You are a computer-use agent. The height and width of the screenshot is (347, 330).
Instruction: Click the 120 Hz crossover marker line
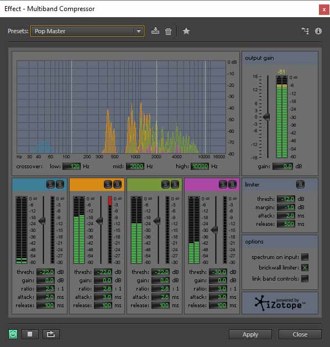tap(71, 107)
